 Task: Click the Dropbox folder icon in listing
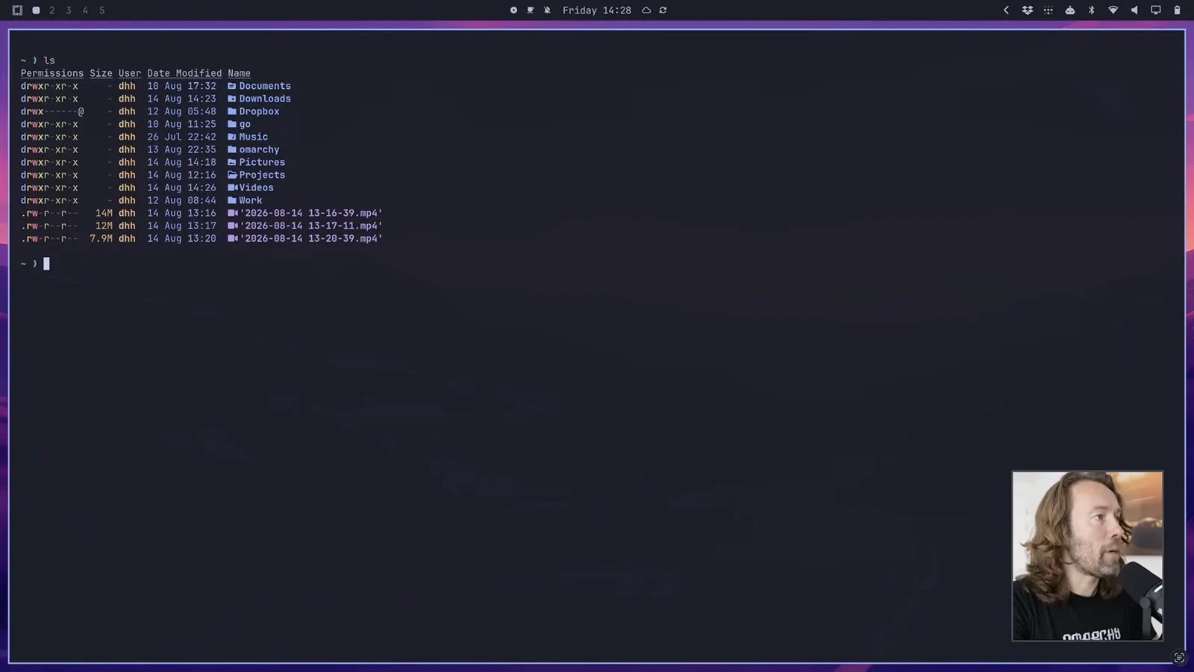pos(232,111)
